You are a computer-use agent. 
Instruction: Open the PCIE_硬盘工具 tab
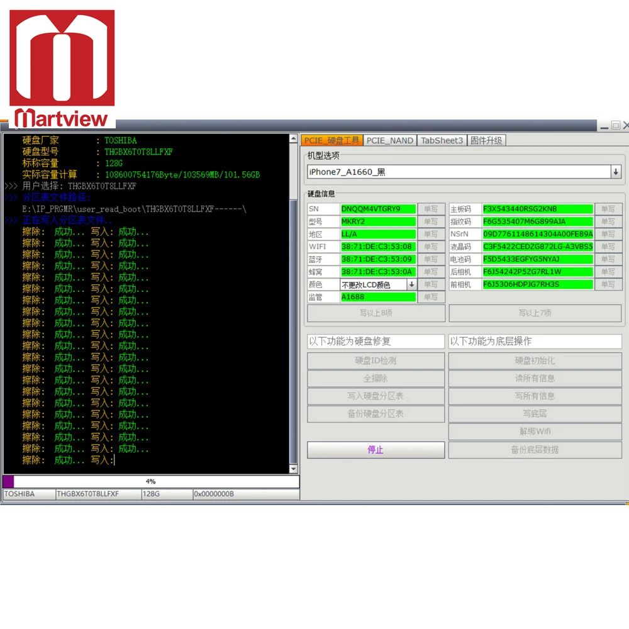pos(331,140)
